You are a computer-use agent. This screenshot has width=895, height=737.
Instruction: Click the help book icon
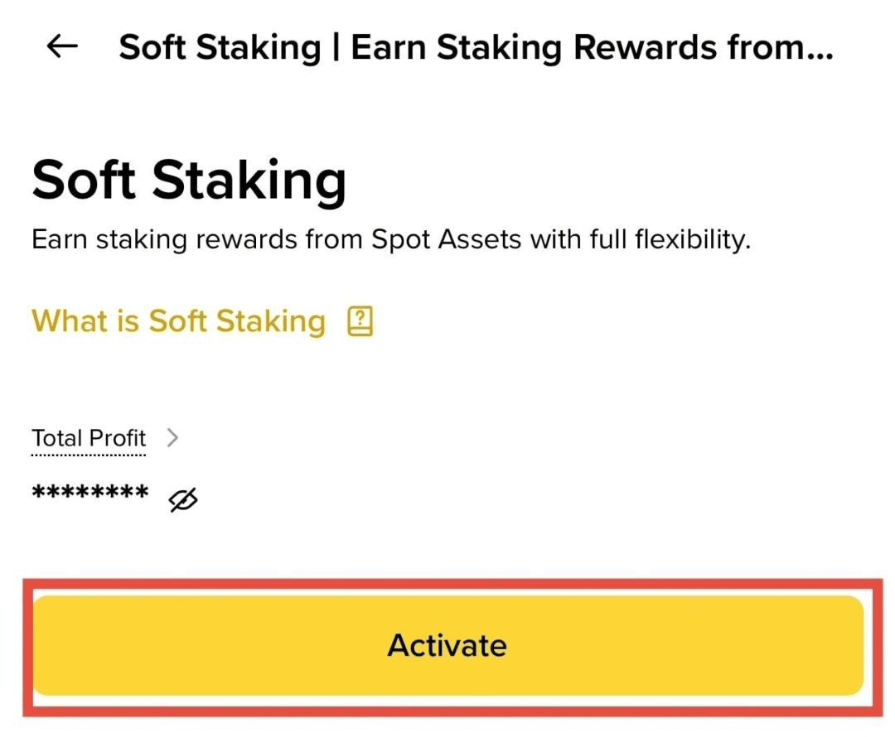point(360,321)
